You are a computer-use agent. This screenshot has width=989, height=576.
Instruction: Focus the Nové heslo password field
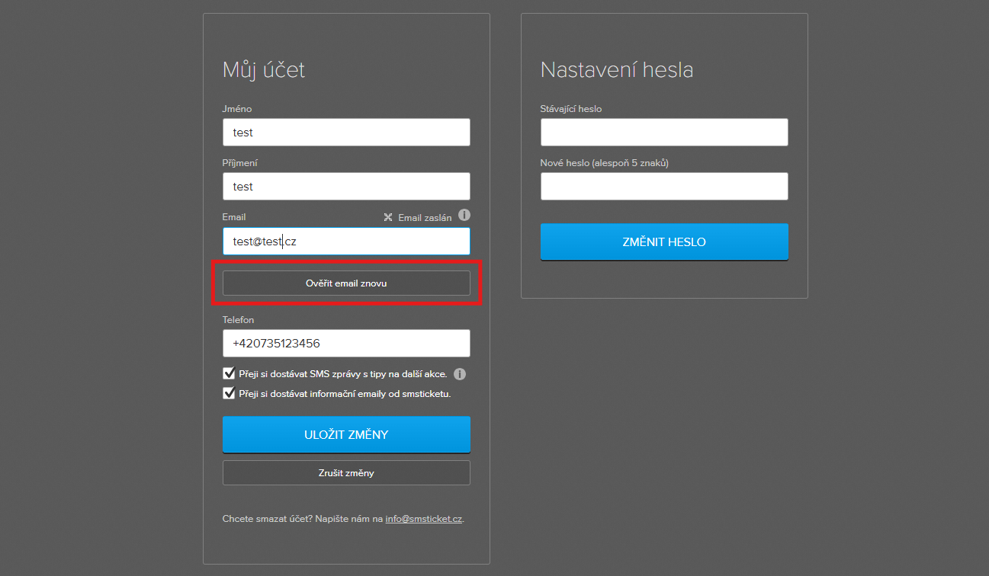pos(664,186)
